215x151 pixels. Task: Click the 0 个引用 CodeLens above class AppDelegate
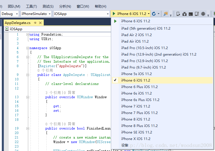(x=45, y=71)
